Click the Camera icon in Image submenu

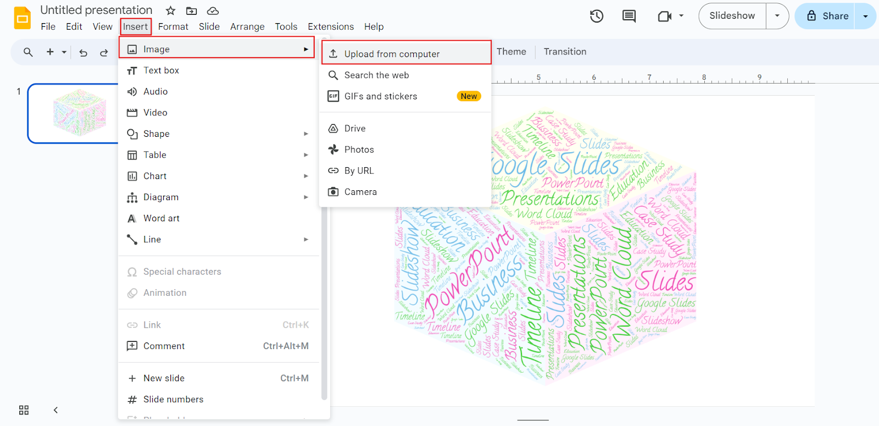coord(333,192)
